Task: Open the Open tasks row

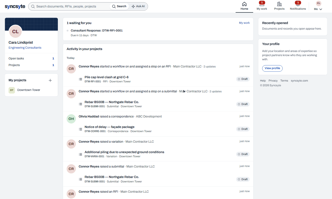Action: tap(31, 58)
